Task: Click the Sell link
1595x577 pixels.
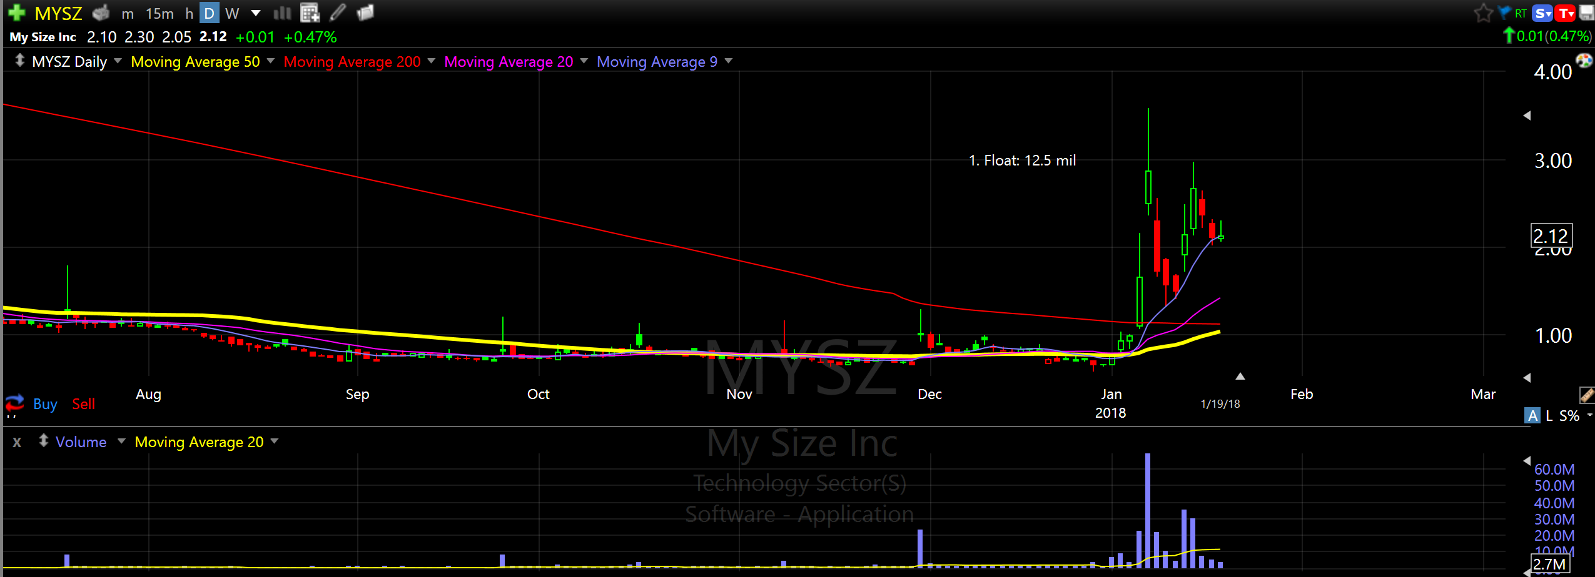Action: 84,404
